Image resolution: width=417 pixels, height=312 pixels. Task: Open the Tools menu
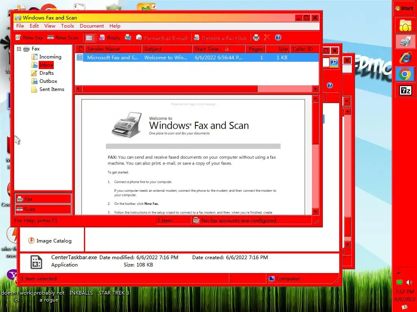point(67,26)
